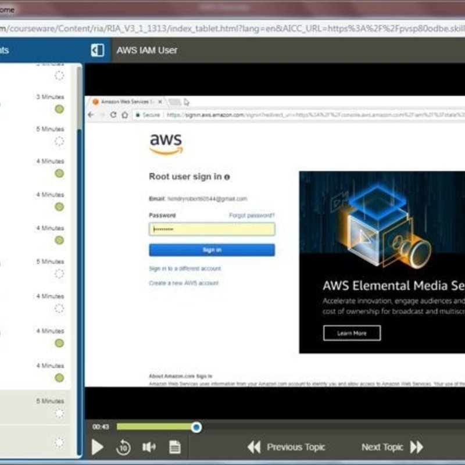Click the video progress slider handle
This screenshot has height=465, width=465.
pos(196,427)
